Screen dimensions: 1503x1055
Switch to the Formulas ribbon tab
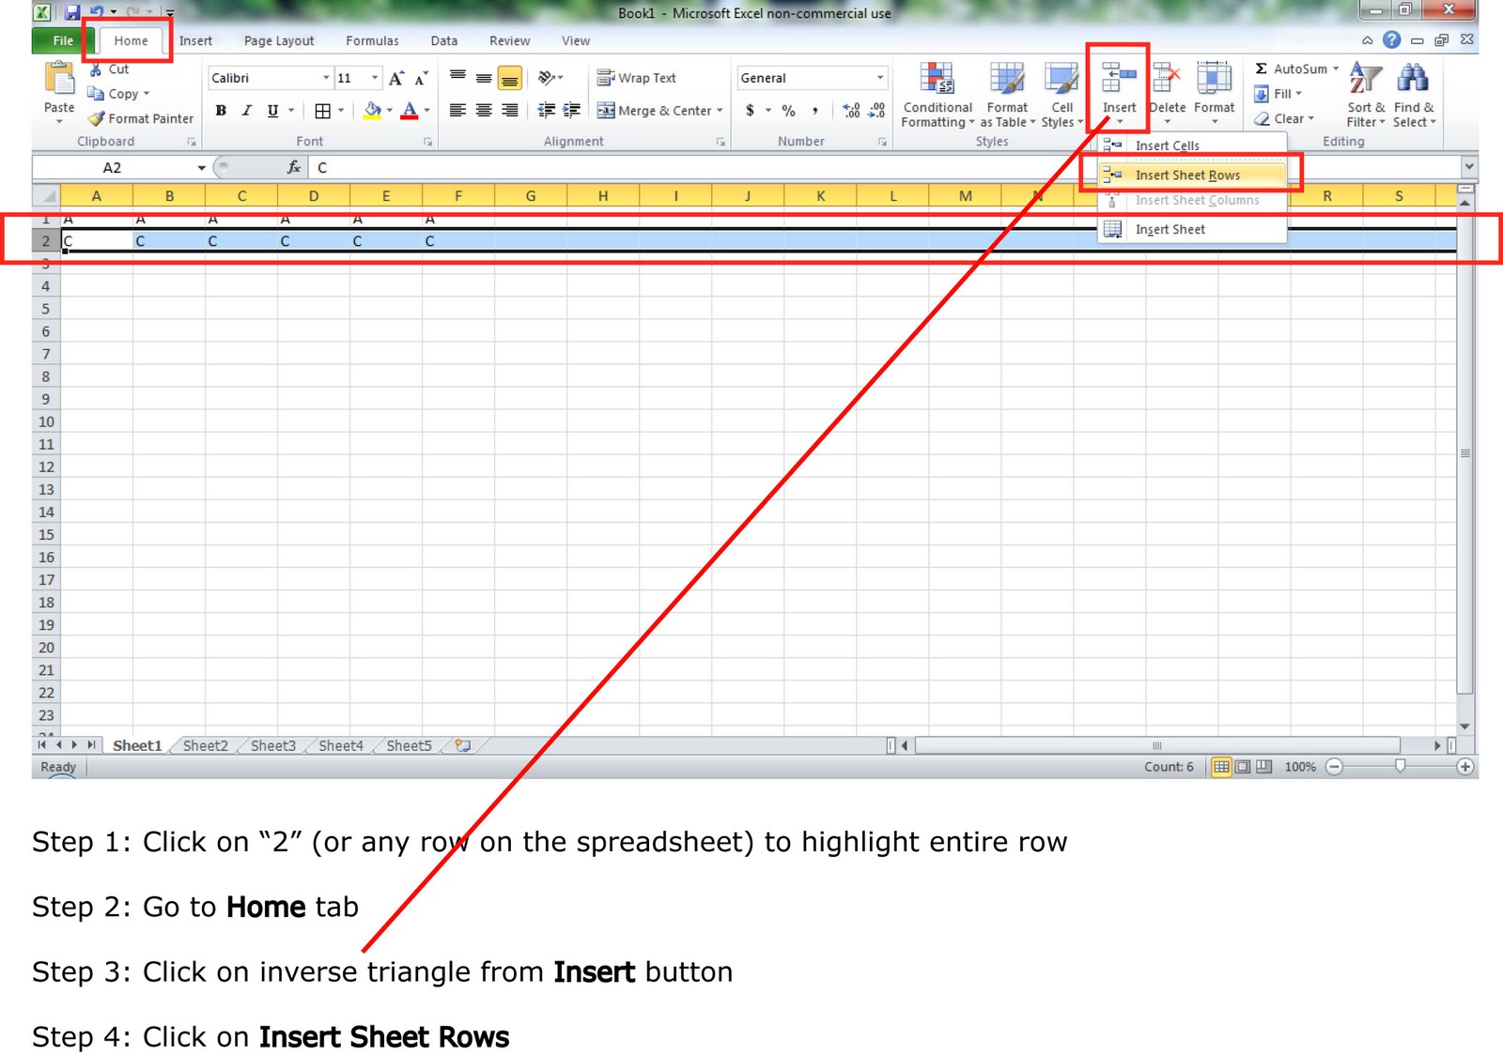pyautogui.click(x=372, y=40)
